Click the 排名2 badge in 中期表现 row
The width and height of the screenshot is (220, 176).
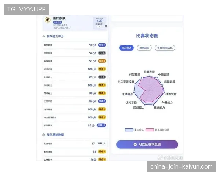(x=102, y=53)
